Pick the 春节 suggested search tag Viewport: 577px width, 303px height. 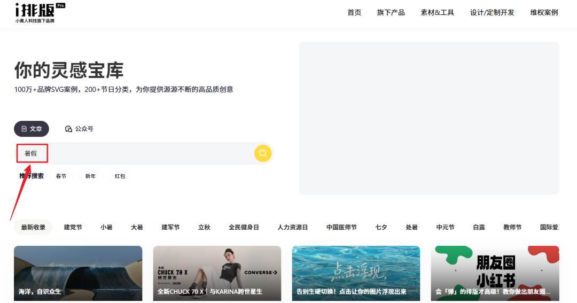(61, 176)
